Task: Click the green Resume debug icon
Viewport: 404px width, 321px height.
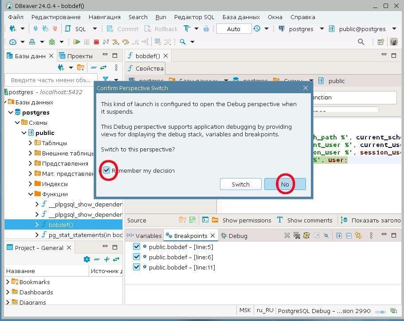Action: [77, 42]
